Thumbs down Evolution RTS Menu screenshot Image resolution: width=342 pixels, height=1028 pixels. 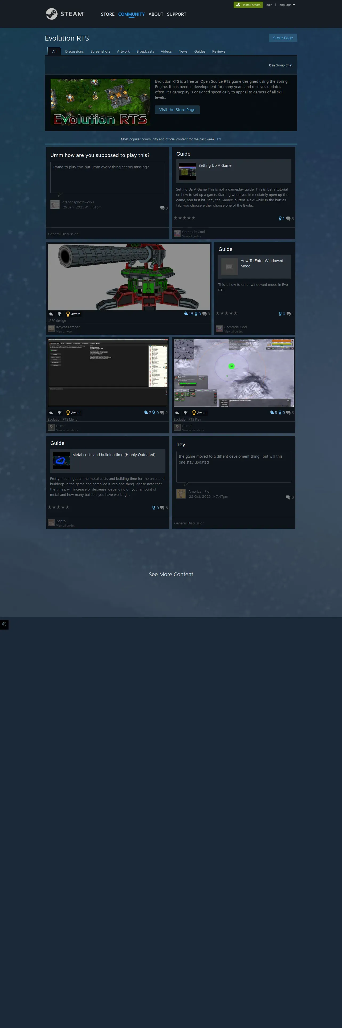59,413
